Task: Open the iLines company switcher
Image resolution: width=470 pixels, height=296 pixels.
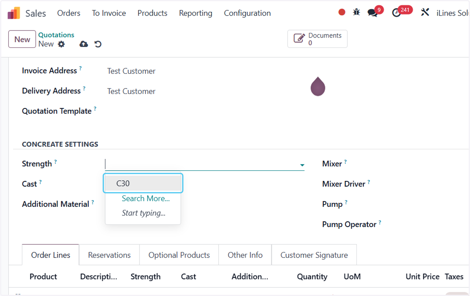Action: point(453,13)
